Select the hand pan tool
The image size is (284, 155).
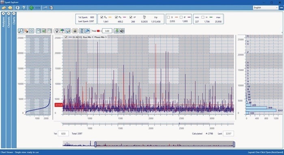[x=26, y=31]
